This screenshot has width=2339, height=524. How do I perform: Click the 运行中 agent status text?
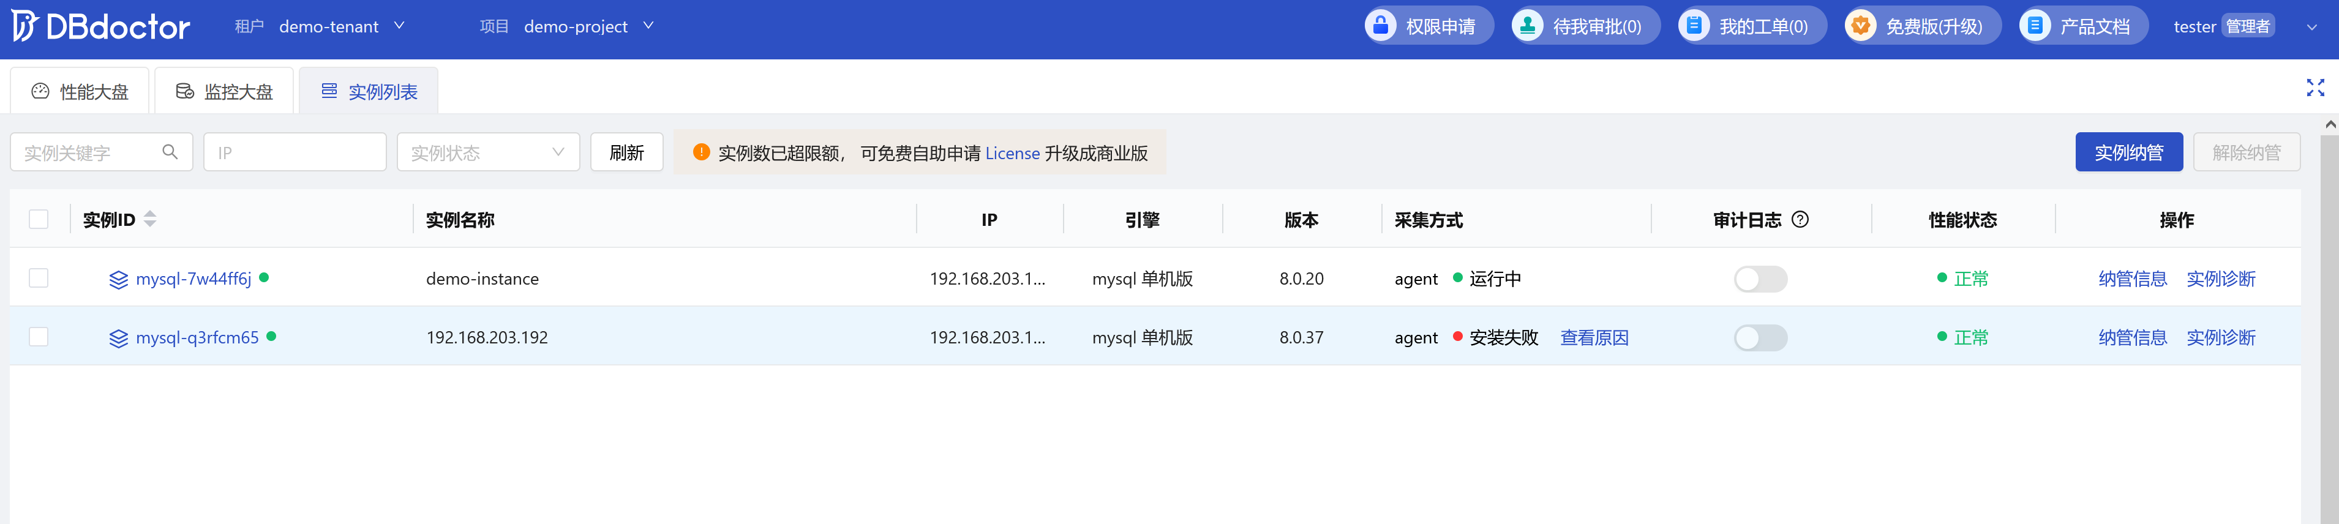tap(1495, 279)
